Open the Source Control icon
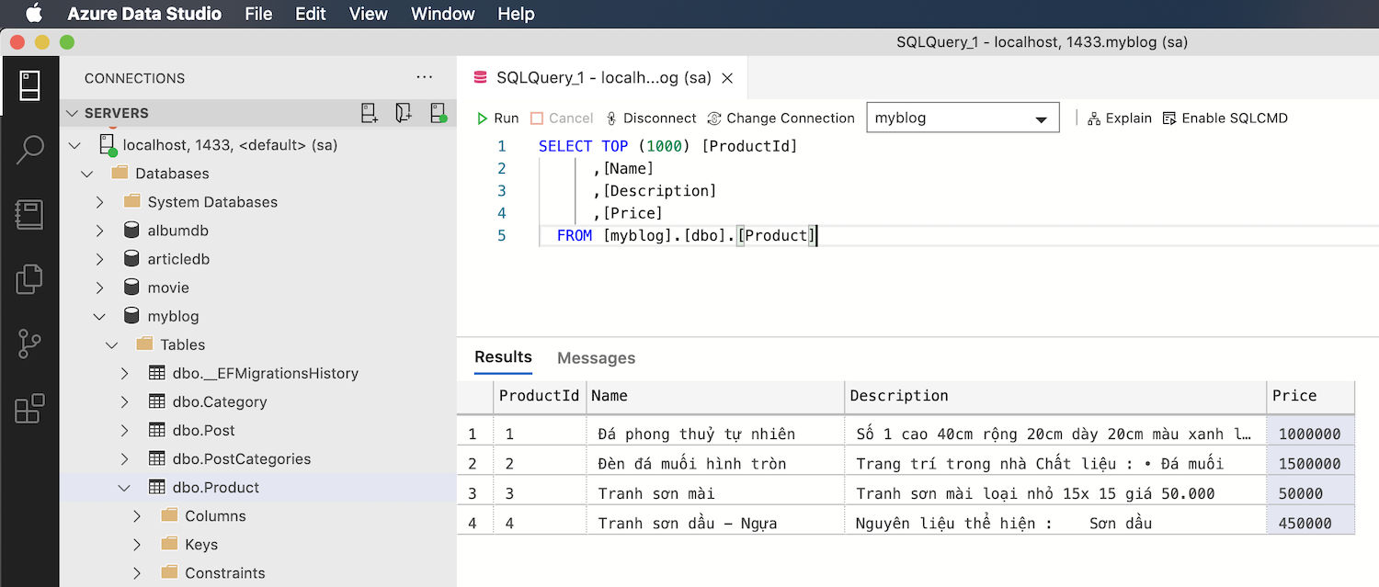 tap(29, 344)
